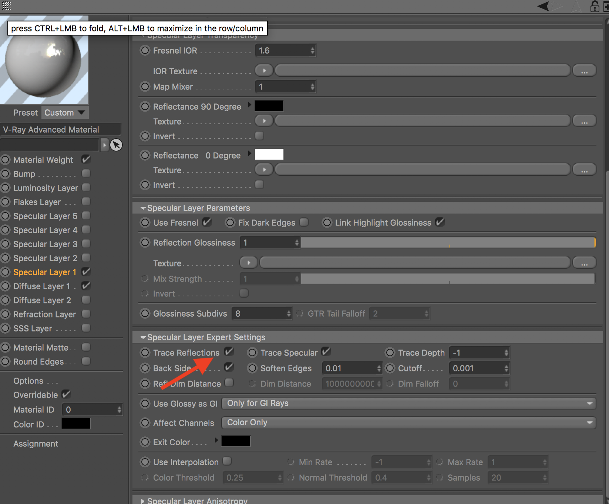Select Diffuse Layer 1 channel

tap(41, 286)
